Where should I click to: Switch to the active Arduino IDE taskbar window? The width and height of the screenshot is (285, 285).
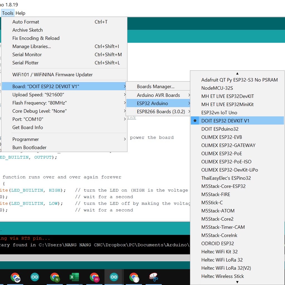(x=114, y=277)
